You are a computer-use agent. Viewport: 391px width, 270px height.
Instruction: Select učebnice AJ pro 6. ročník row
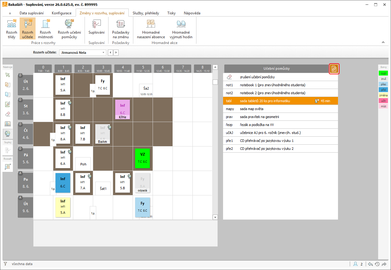[280, 133]
